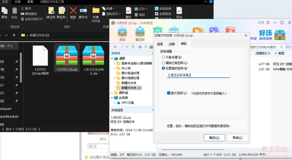Collapse the 桌面 tree node

(x=112, y=58)
